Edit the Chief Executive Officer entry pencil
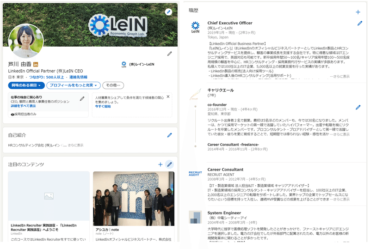Viewport: 370px width, 249px height. (360, 24)
